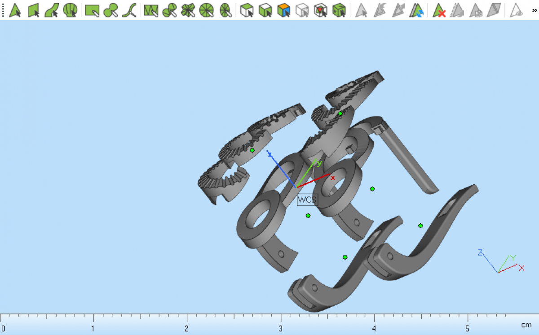Pick the S-shaped curve brush tool

(x=129, y=10)
